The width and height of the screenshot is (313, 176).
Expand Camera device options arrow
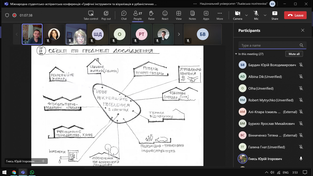coord(246,15)
